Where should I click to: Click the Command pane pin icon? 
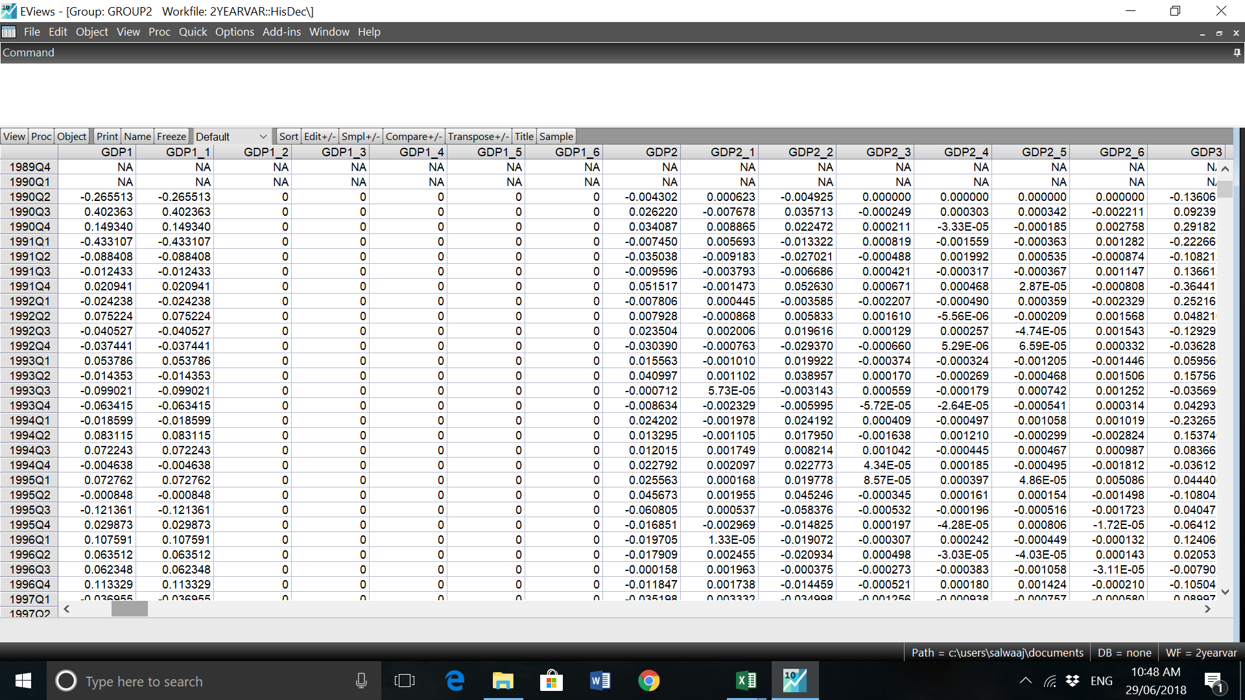coord(1237,53)
